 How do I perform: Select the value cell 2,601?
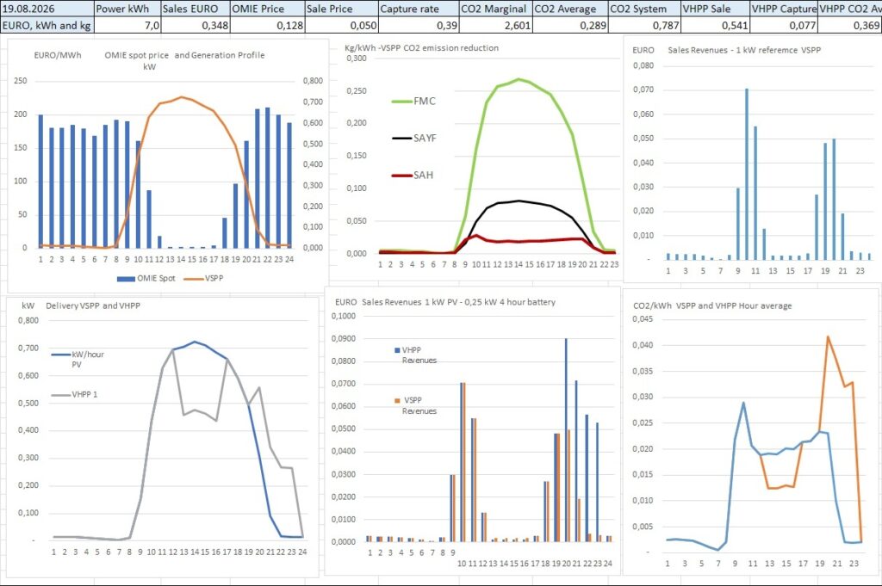tap(496, 25)
